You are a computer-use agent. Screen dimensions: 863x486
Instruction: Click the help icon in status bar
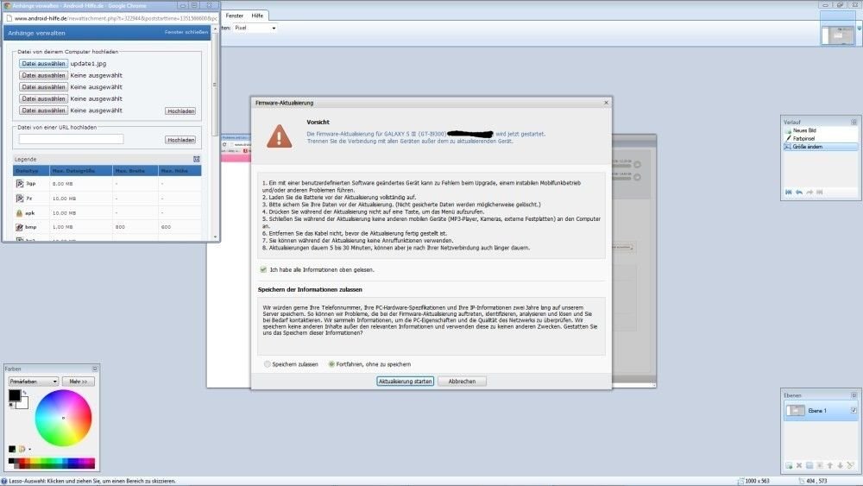(x=4, y=481)
